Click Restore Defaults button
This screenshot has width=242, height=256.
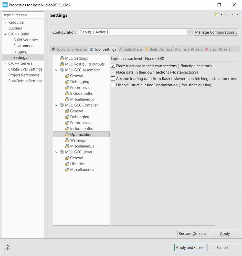pos(192,233)
